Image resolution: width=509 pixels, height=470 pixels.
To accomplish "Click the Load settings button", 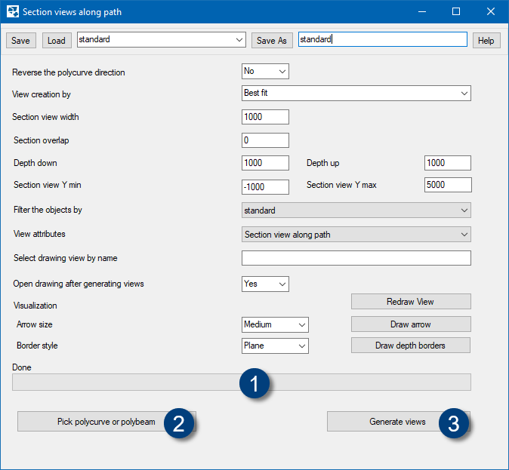I will pos(57,41).
